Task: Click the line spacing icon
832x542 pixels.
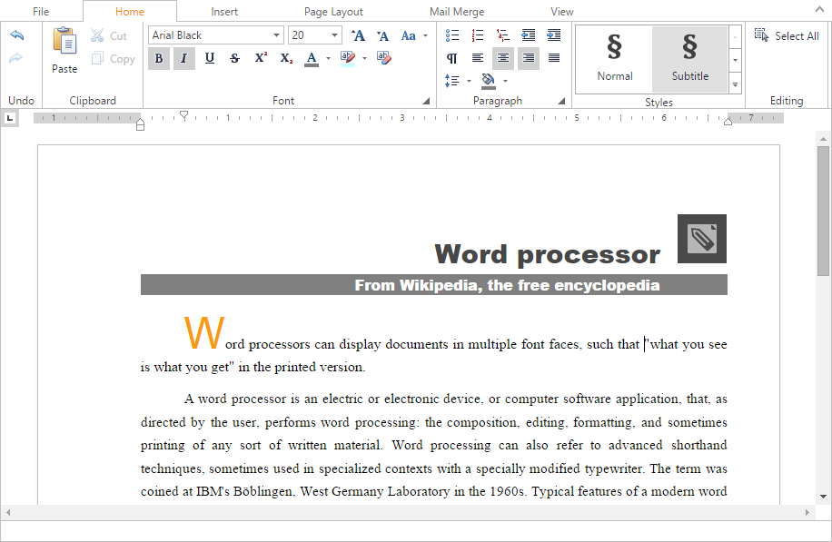Action: (452, 81)
